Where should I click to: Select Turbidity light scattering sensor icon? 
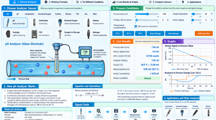(8, 34)
